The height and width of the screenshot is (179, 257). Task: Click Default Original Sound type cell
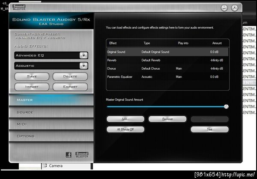pos(155,52)
